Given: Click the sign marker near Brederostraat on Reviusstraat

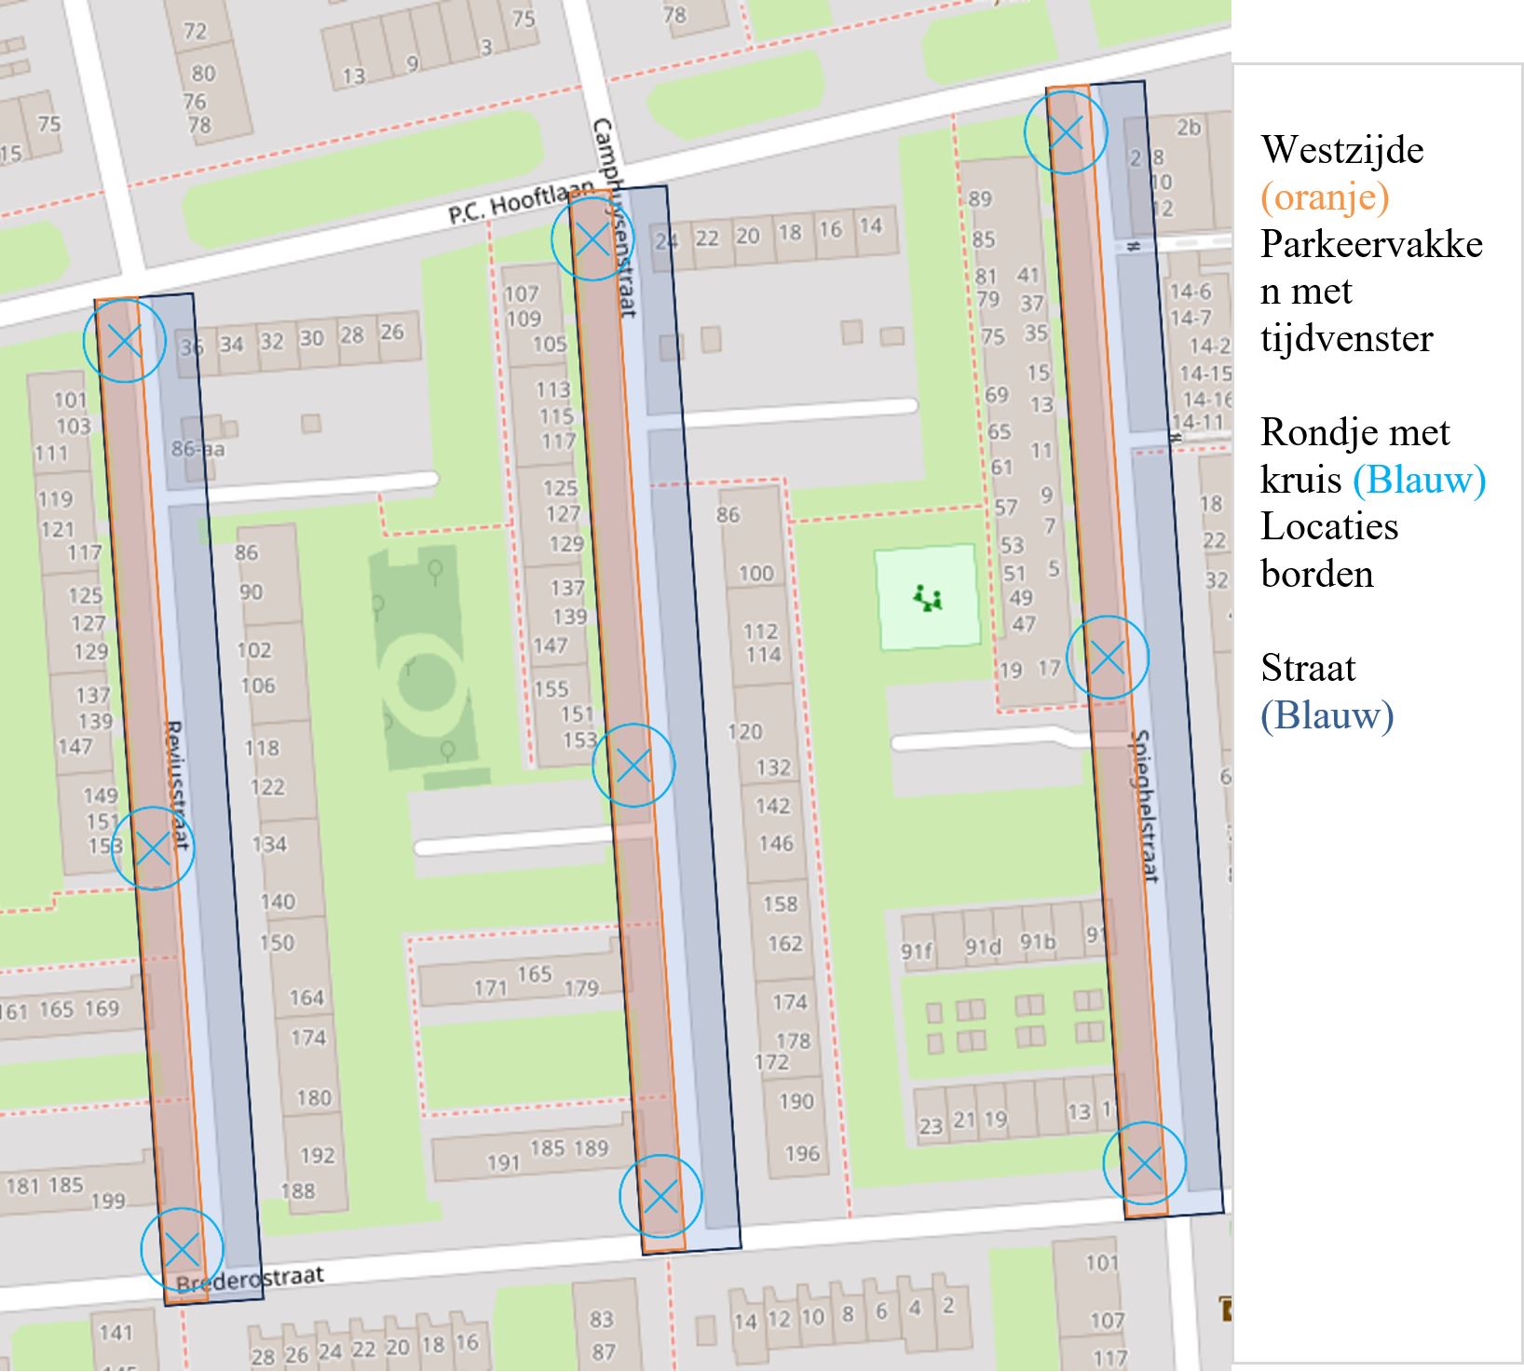Looking at the screenshot, I should [x=182, y=1249].
